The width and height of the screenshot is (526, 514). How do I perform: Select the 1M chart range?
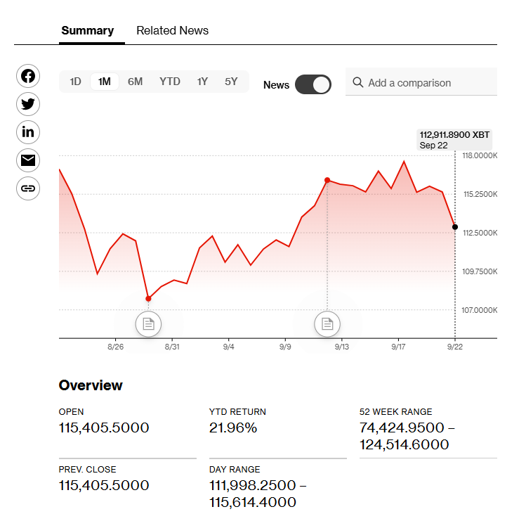(105, 82)
